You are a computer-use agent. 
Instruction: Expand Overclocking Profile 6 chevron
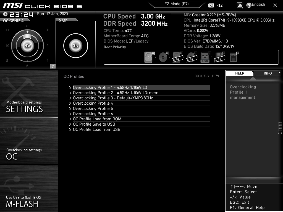tap(70, 114)
